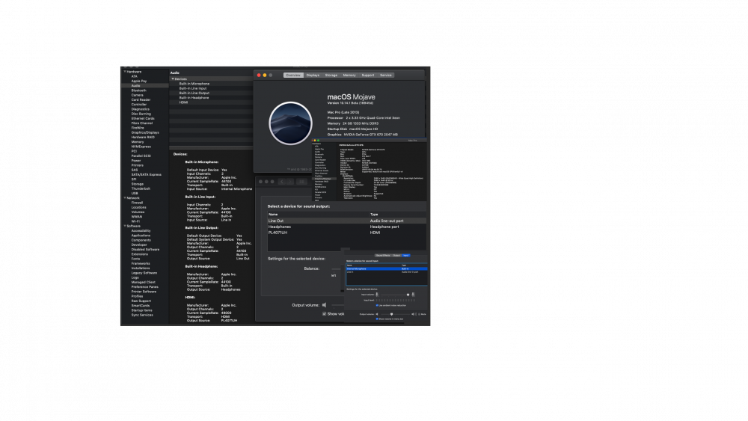
Task: Click high microphone icon by Input volume
Action: [413, 295]
